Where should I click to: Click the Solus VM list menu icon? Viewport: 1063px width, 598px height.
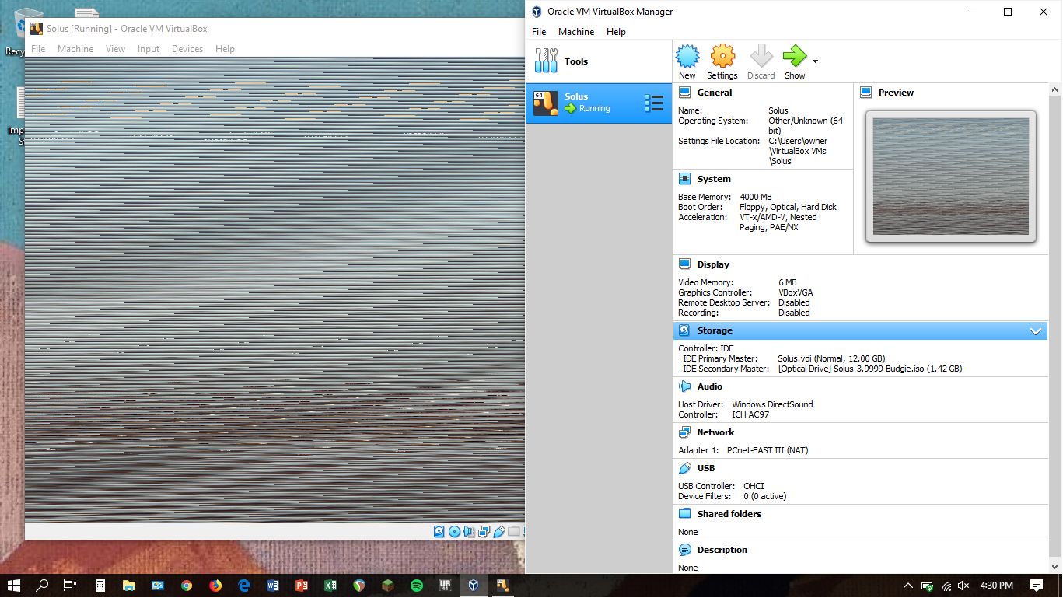653,103
